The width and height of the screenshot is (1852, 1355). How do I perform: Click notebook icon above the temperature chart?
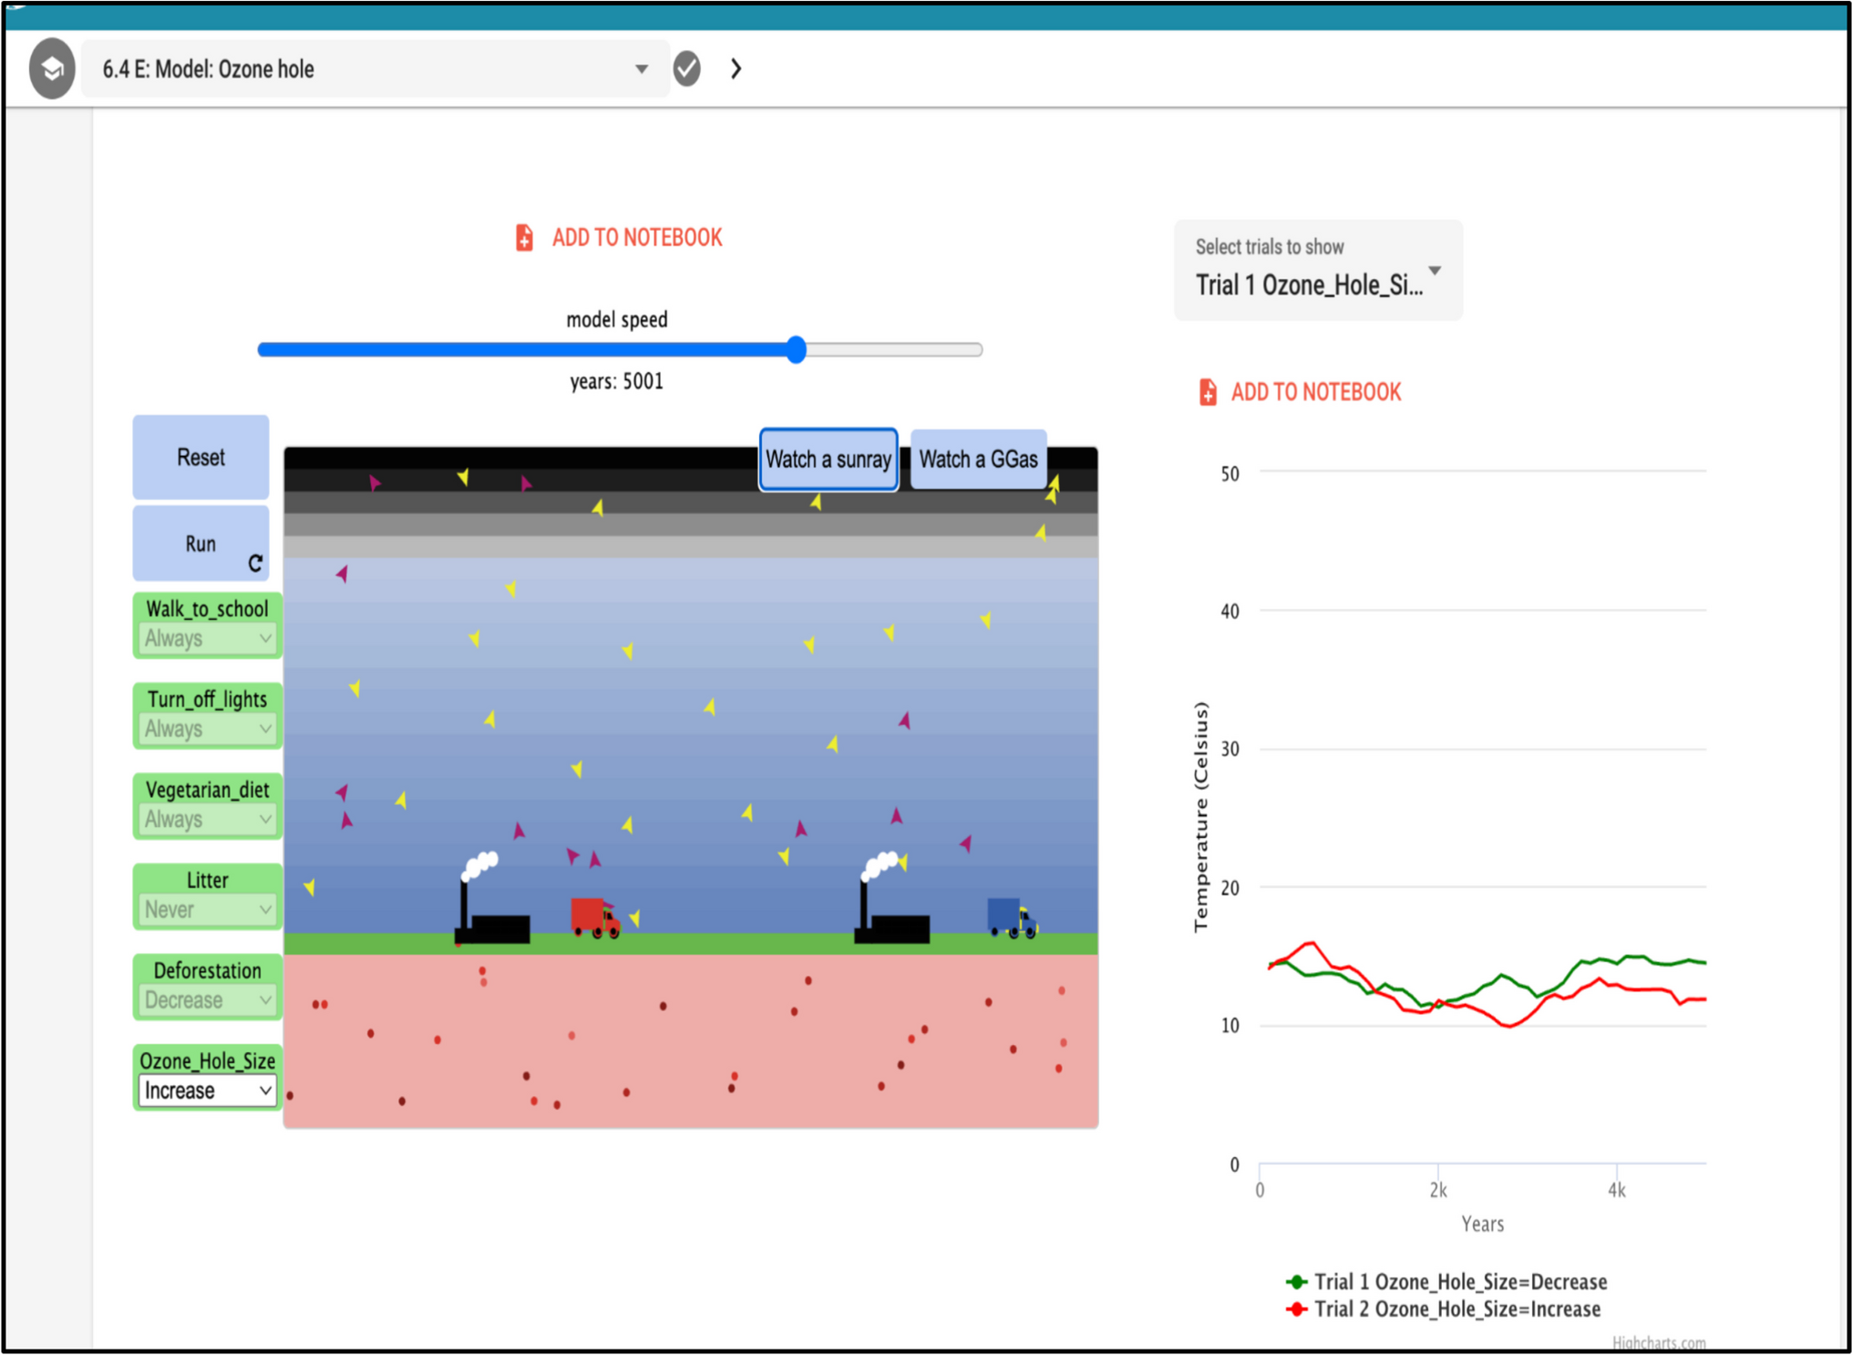pyautogui.click(x=1208, y=392)
